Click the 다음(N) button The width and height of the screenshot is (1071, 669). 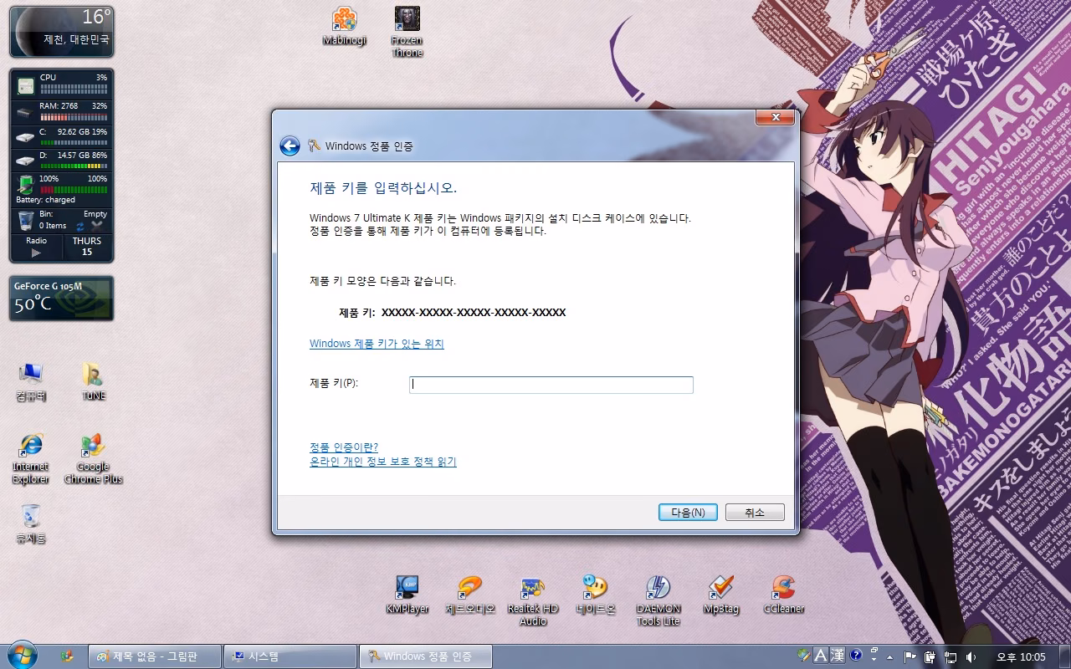pos(688,513)
